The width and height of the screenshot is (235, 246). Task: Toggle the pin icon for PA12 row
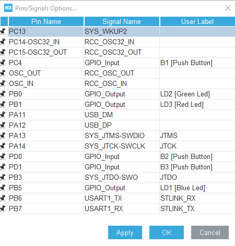click(3, 125)
